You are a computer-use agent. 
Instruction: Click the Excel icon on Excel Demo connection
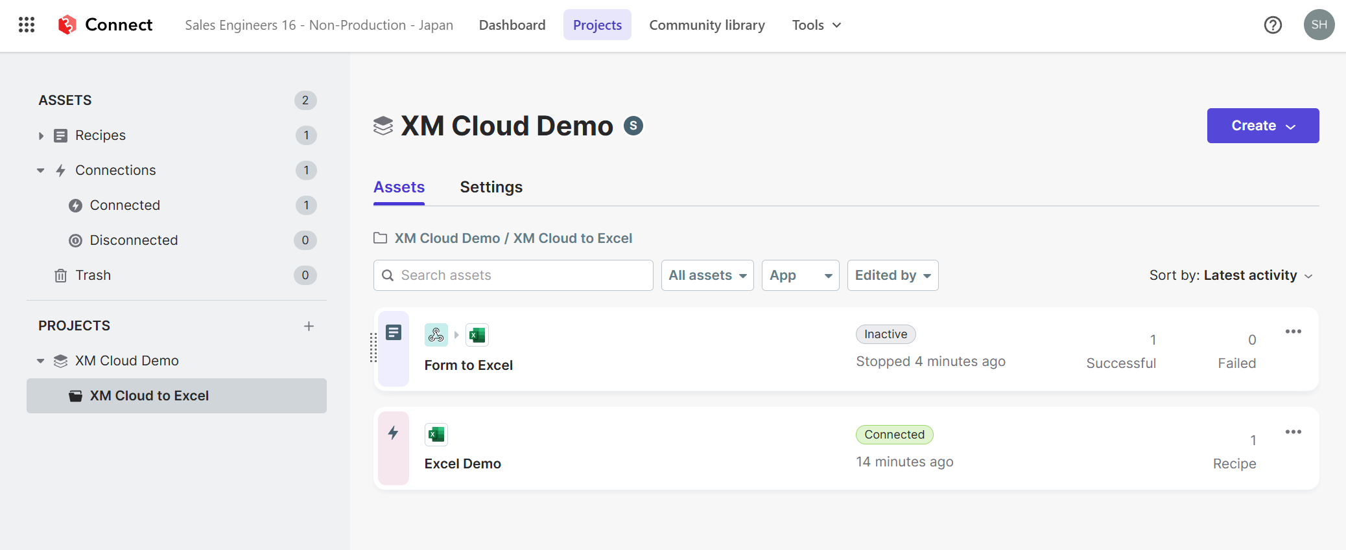pos(436,435)
